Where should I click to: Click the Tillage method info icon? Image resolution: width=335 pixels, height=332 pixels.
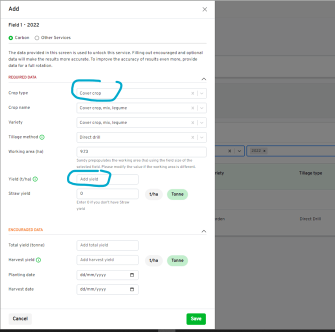pyautogui.click(x=42, y=137)
